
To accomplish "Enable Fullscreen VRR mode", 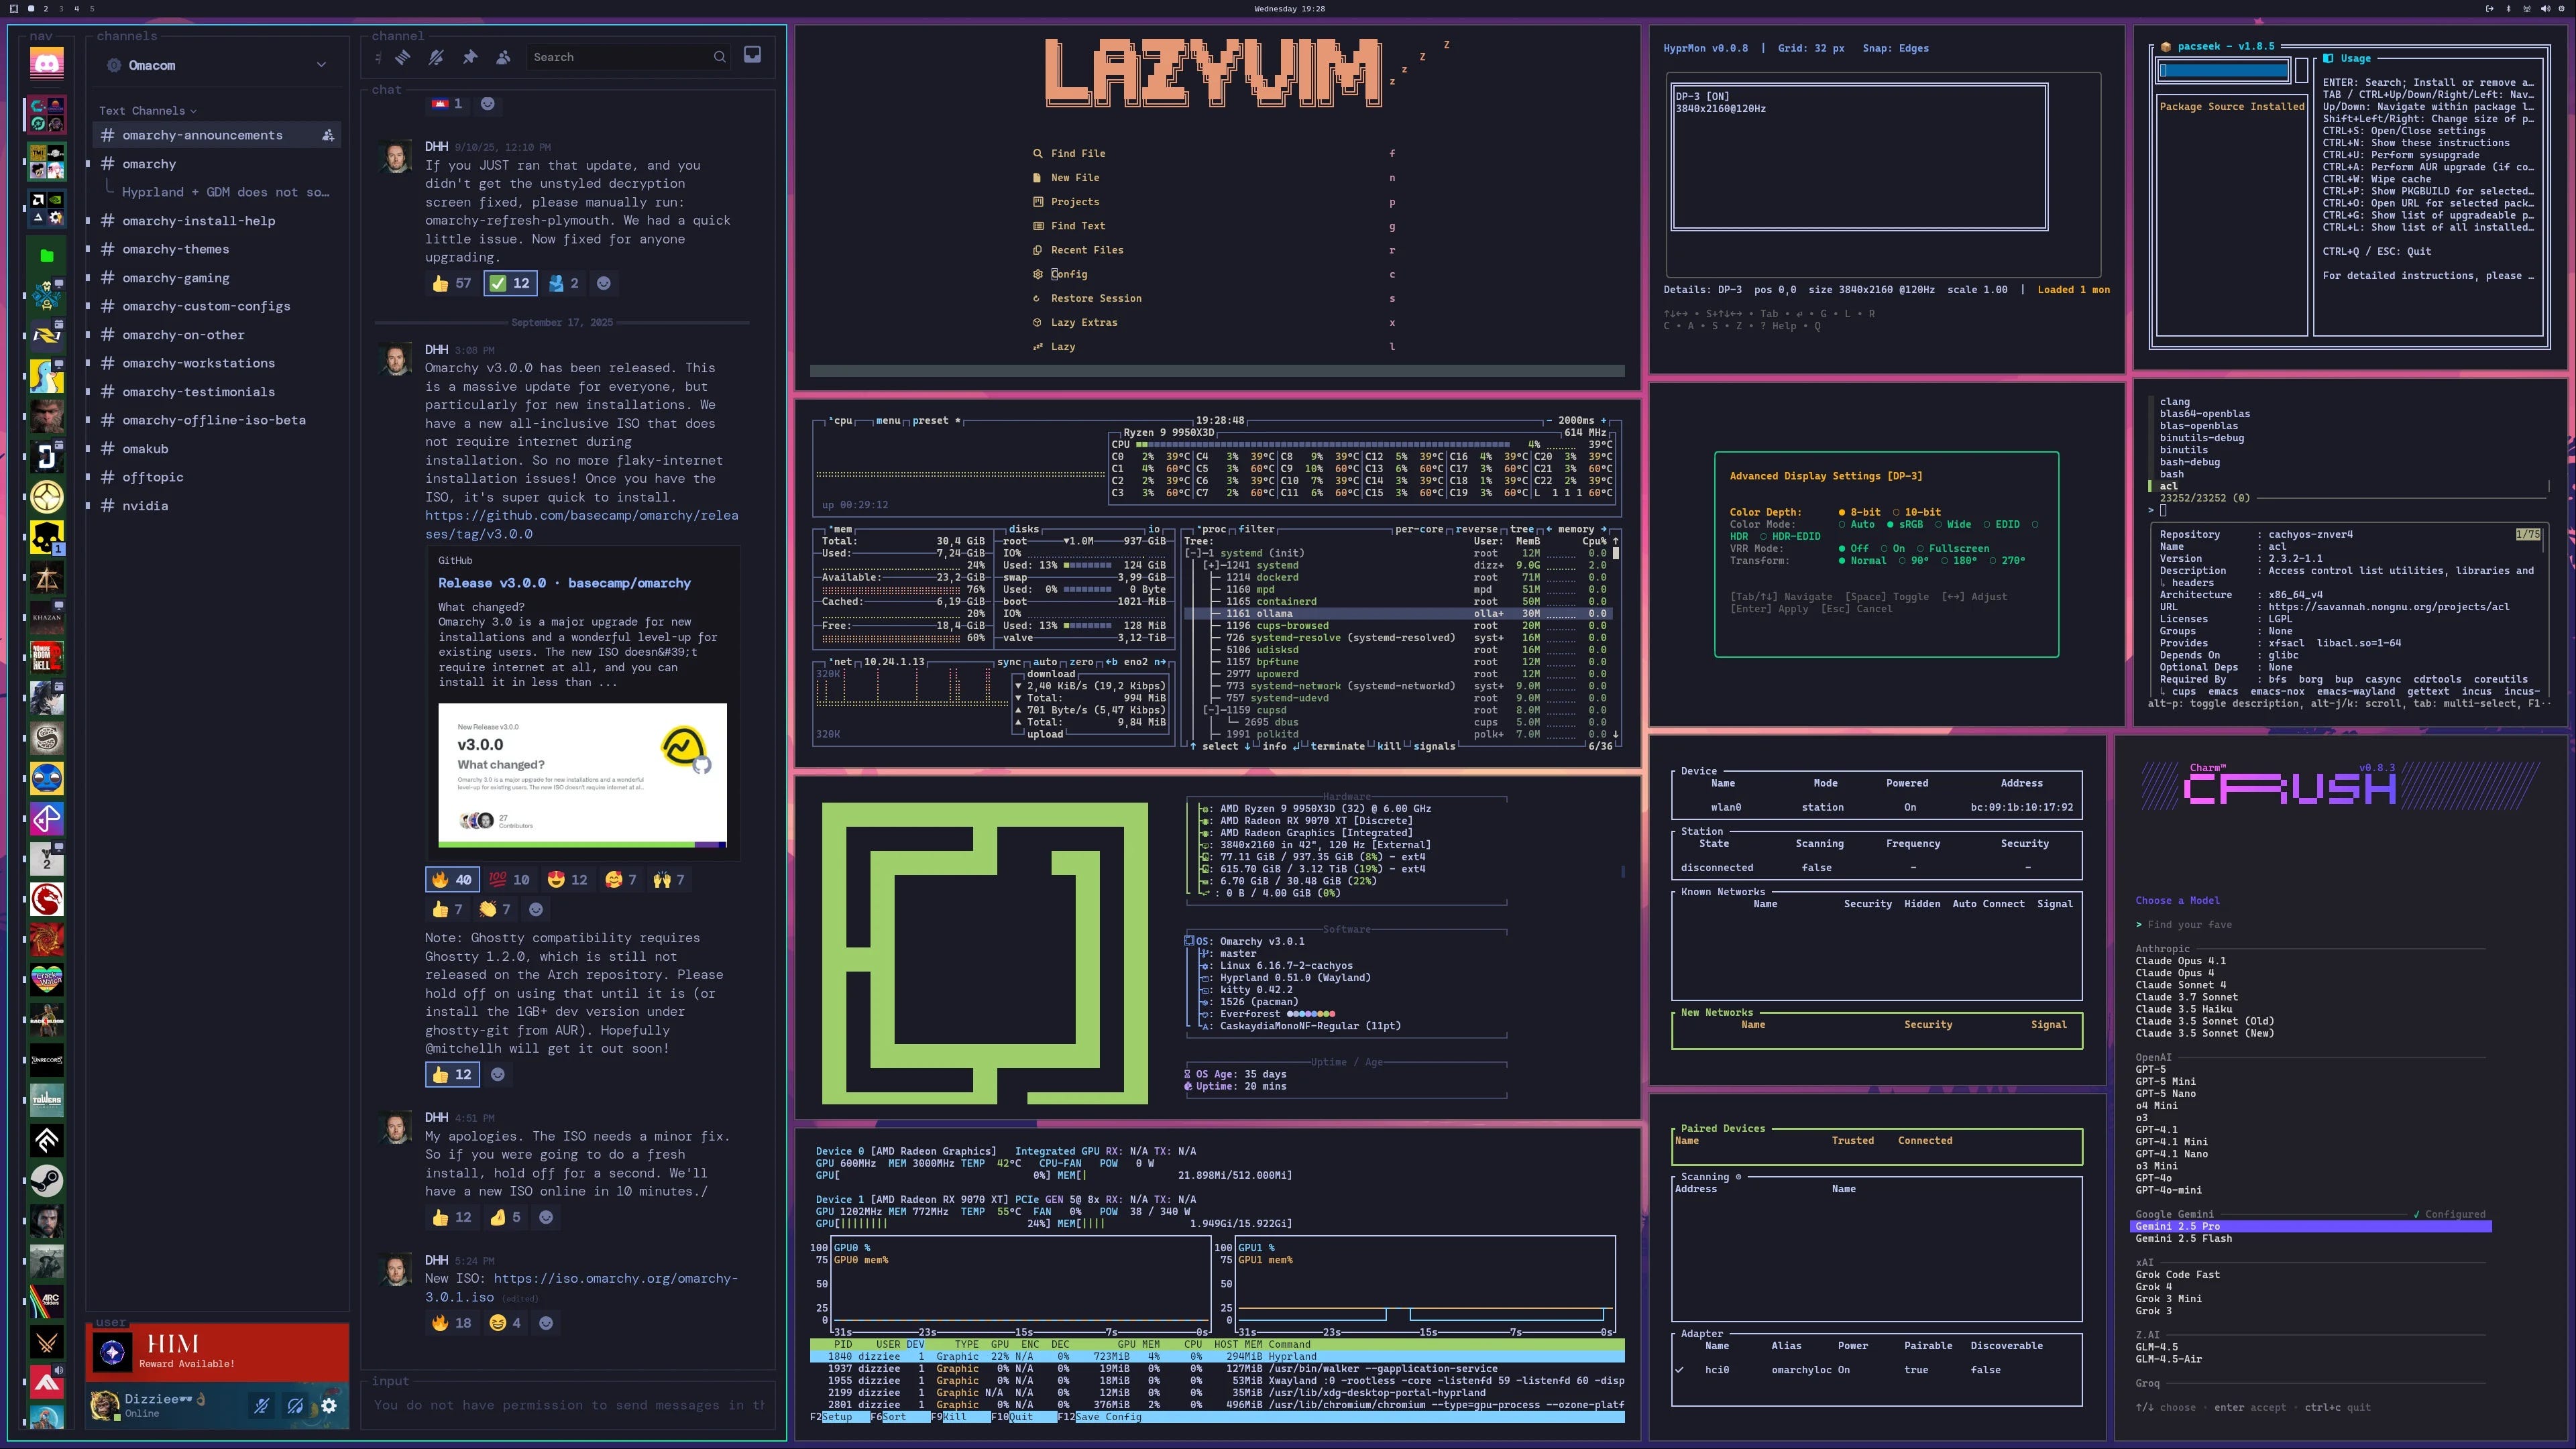I will coord(1958,548).
